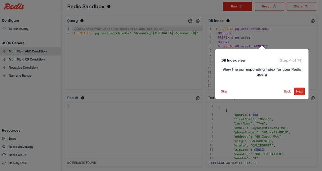This screenshot has height=171, width=322.
Task: Copy the Result panel contents
Action: (x=198, y=98)
